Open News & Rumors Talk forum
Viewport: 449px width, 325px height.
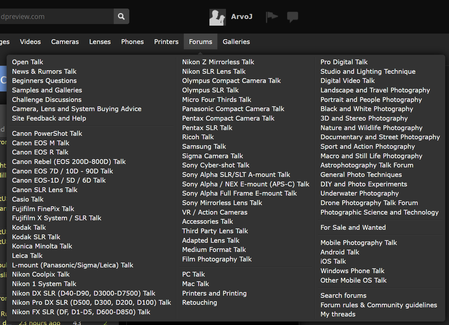44,72
